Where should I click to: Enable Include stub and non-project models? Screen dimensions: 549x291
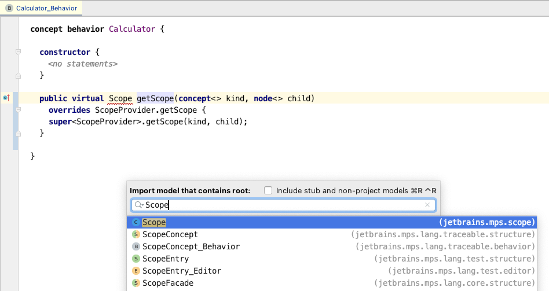[268, 190]
